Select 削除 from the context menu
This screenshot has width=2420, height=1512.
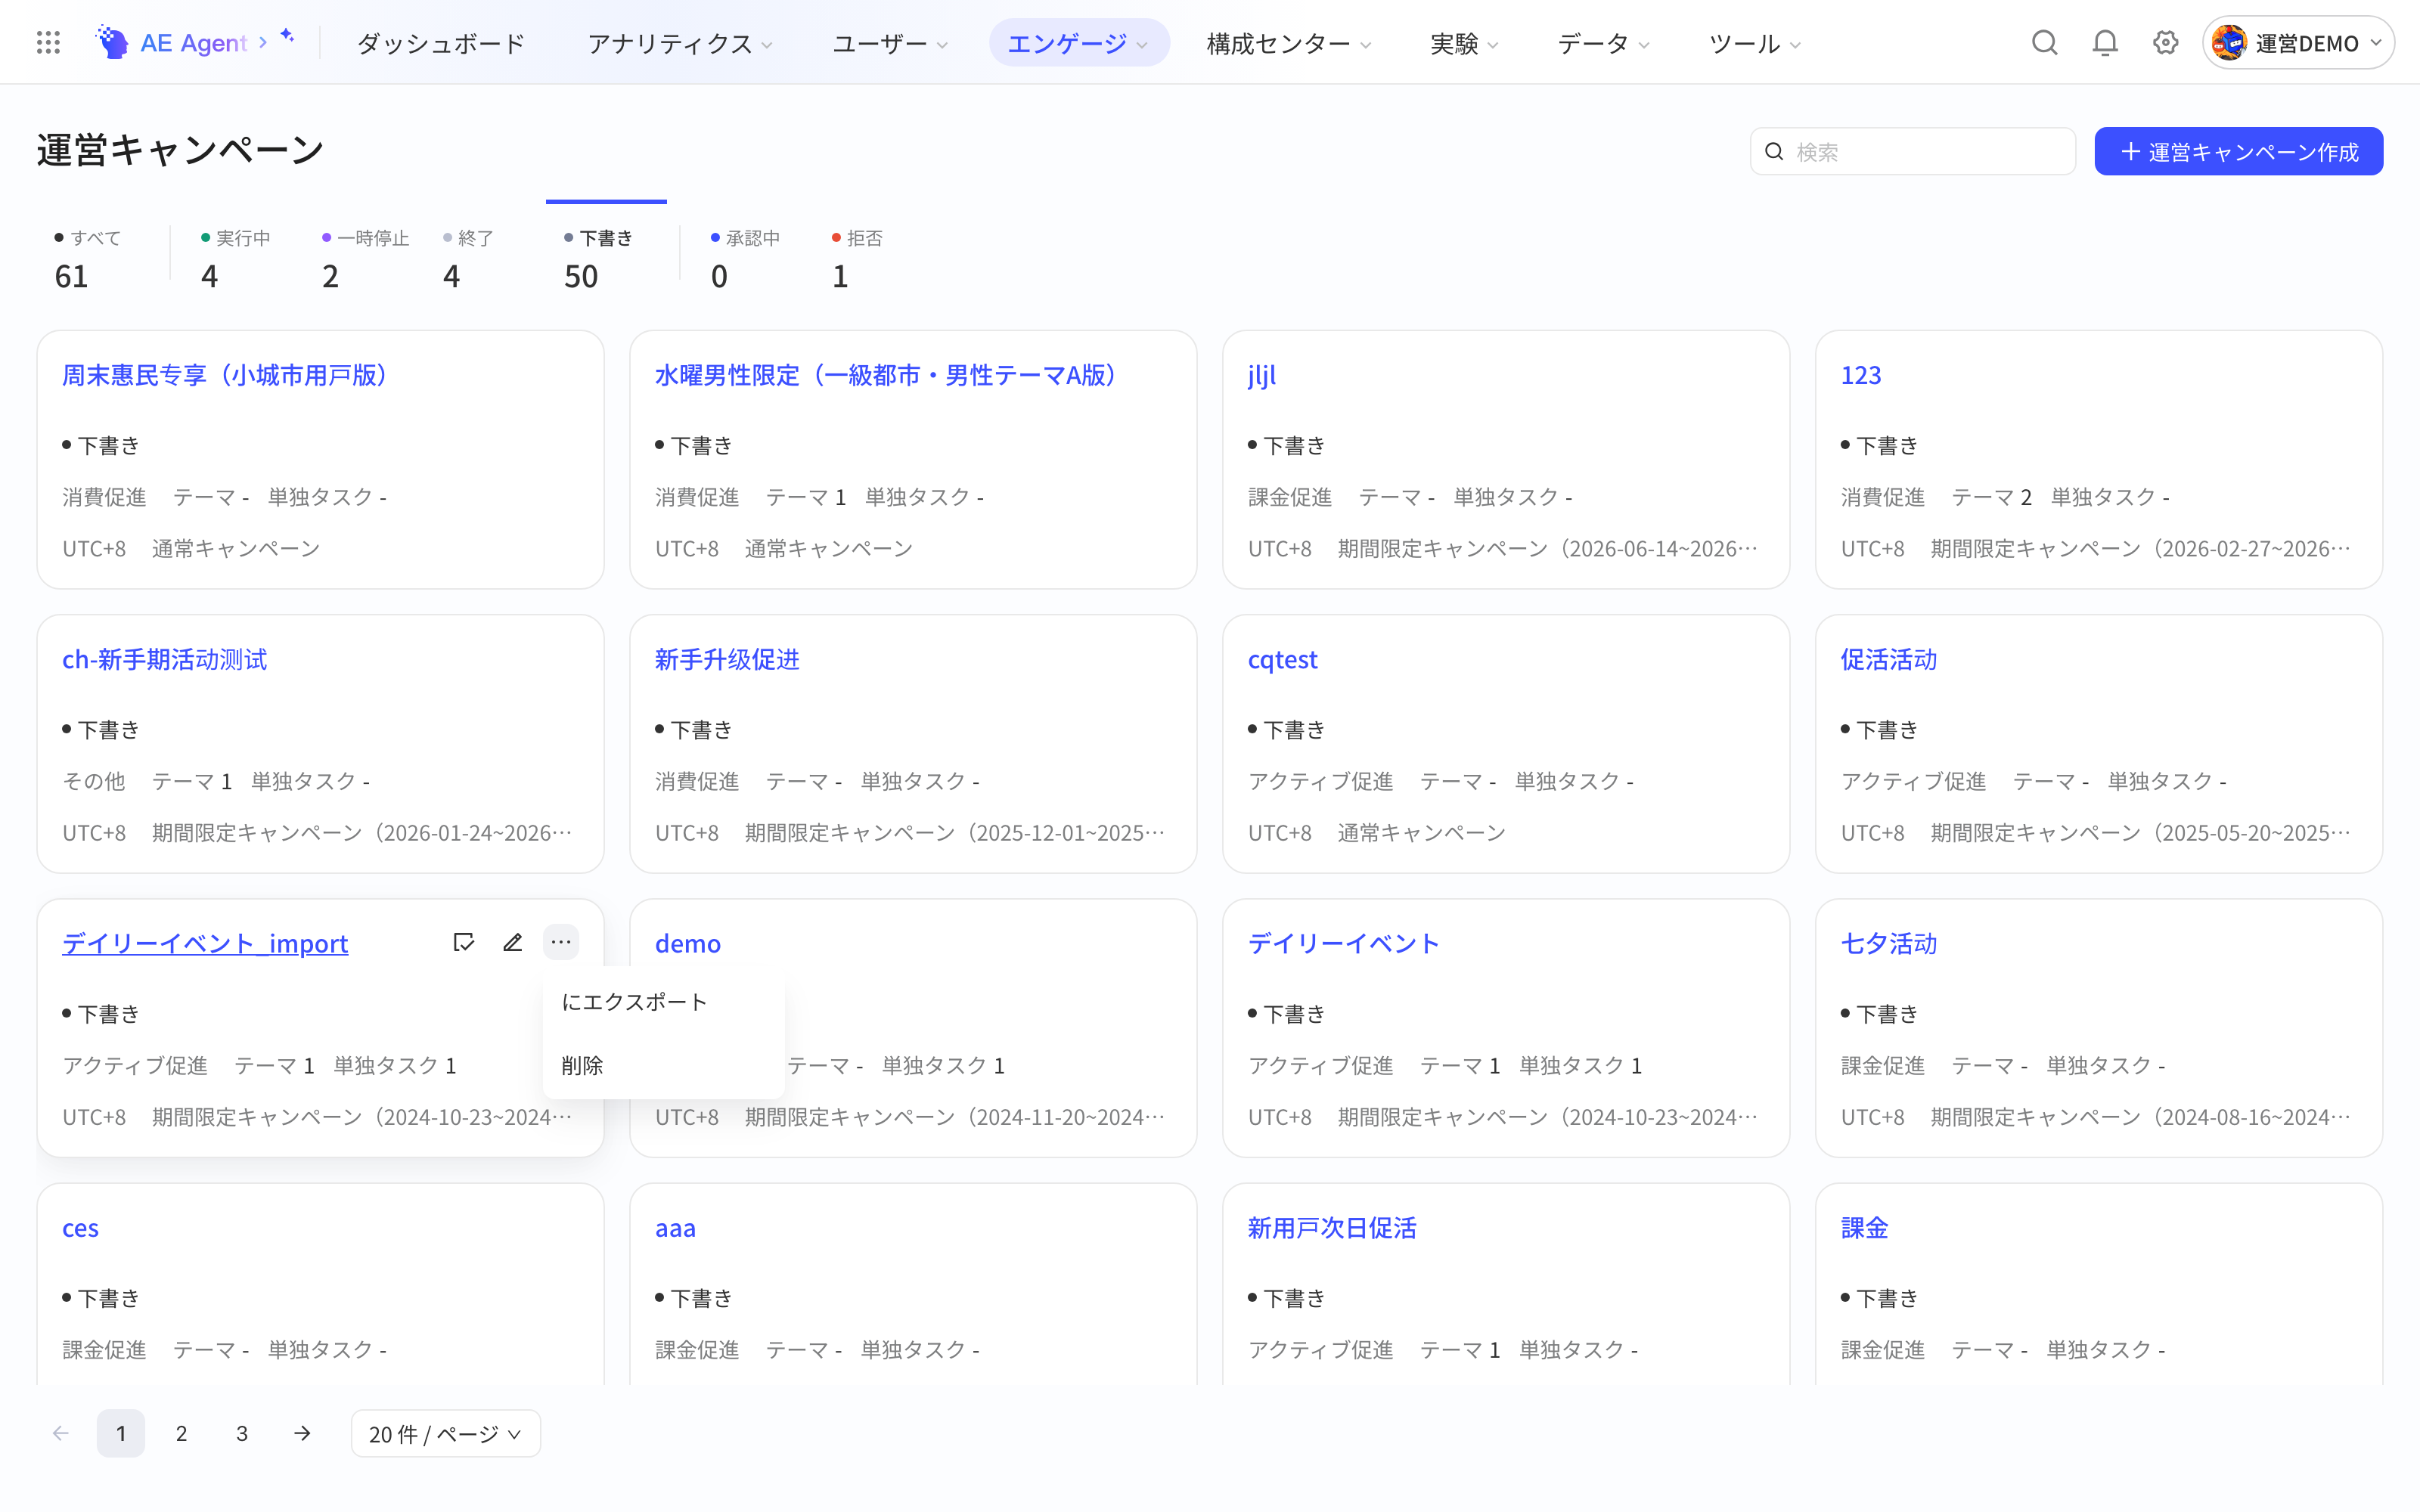click(664, 1065)
